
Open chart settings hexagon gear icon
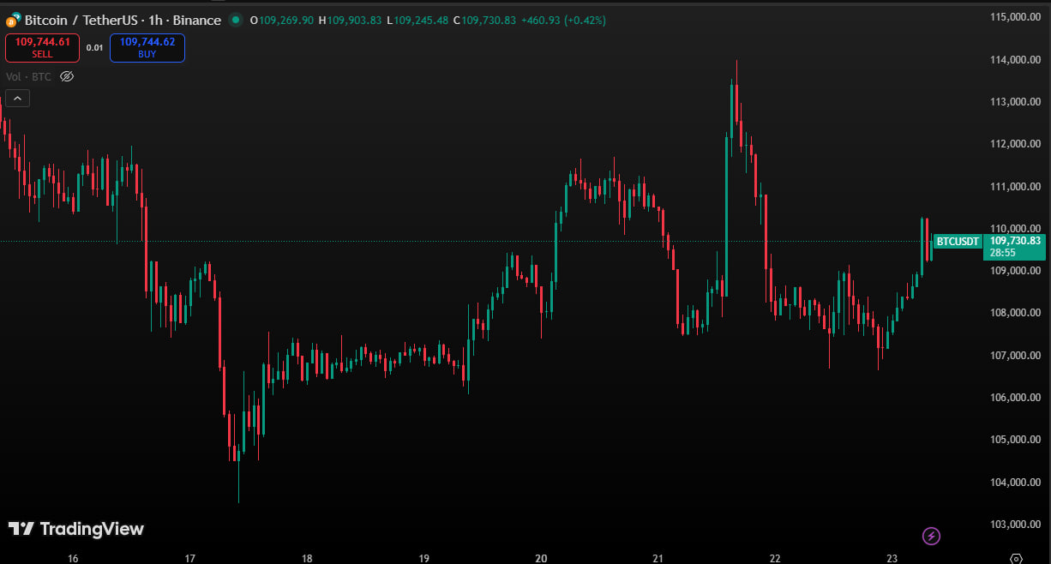[x=1017, y=558]
